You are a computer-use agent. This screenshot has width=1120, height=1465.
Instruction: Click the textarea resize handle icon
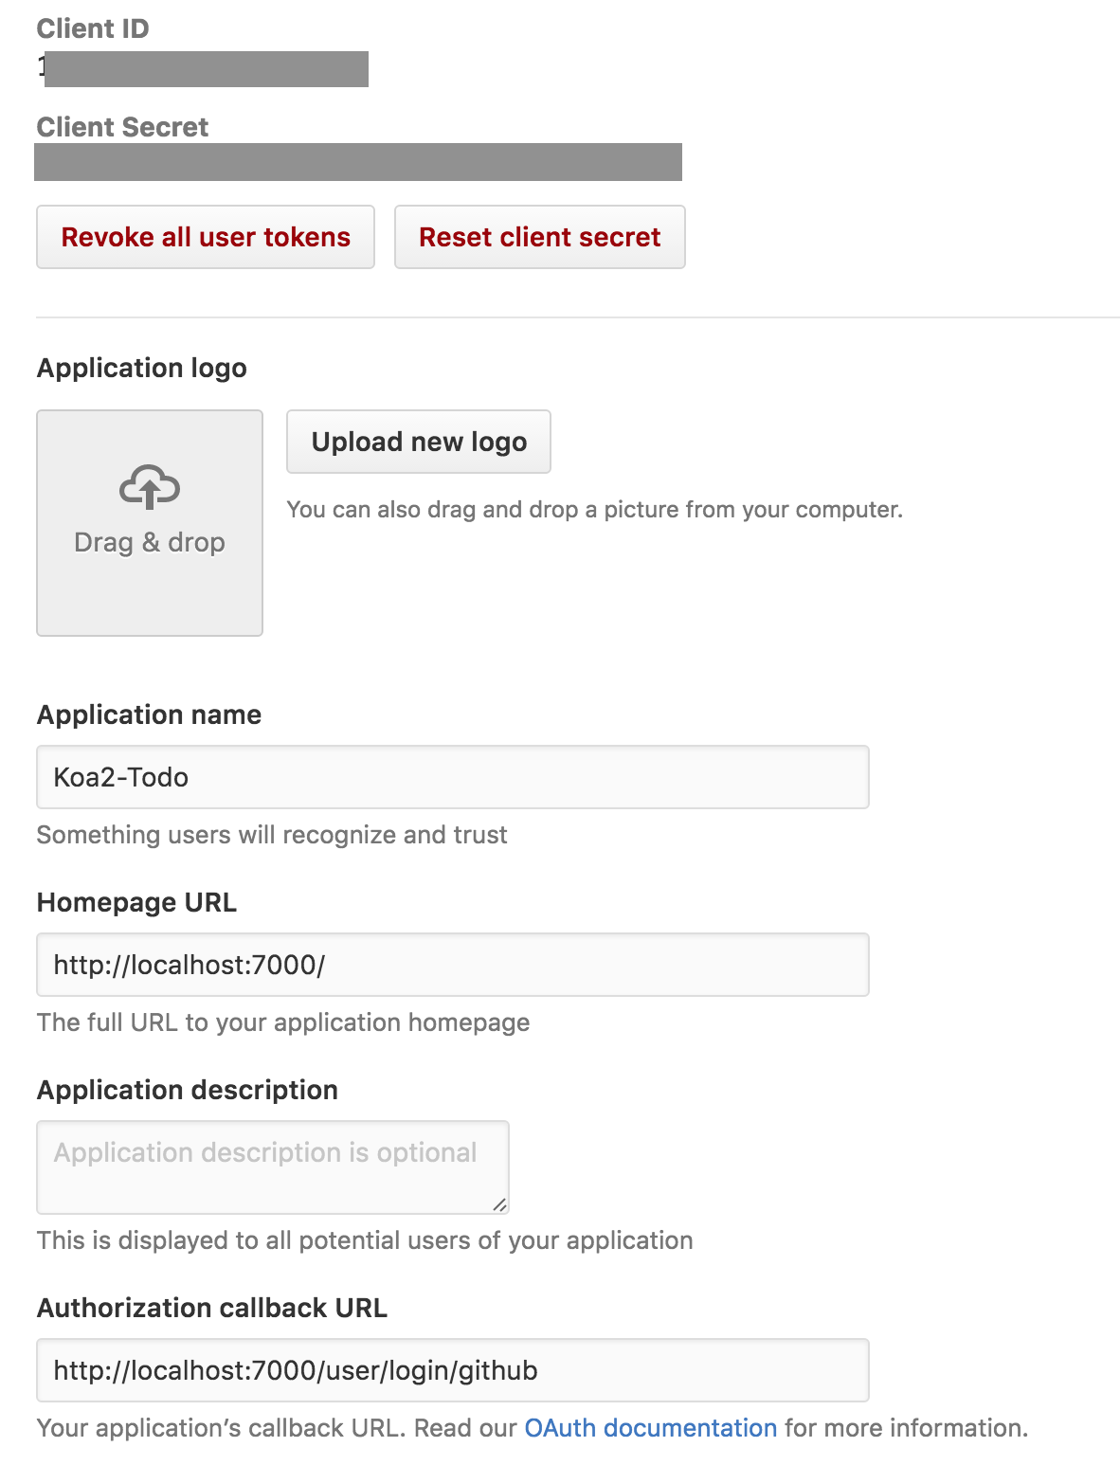click(x=499, y=1204)
